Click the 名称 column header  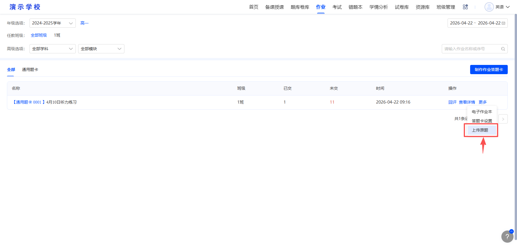16,88
